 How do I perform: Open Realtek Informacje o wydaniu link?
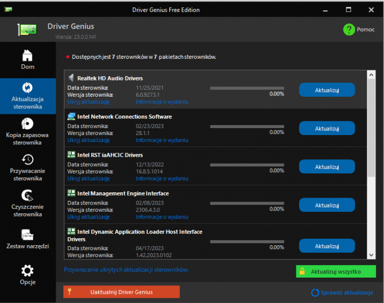[x=162, y=102]
